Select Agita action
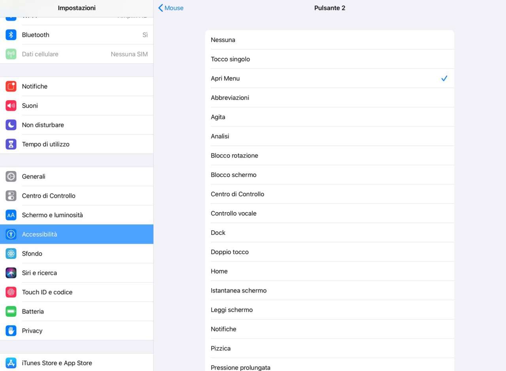This screenshot has width=506, height=371. (x=330, y=117)
